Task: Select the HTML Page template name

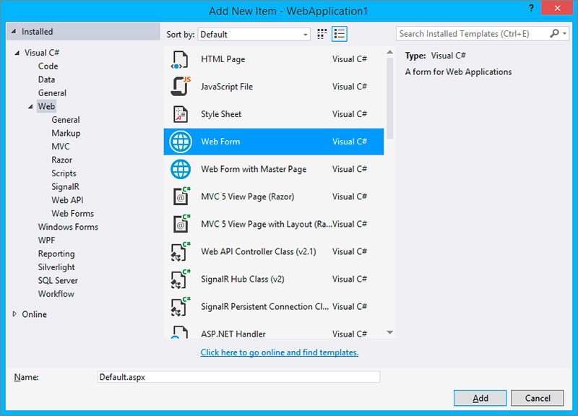Action: click(x=223, y=59)
